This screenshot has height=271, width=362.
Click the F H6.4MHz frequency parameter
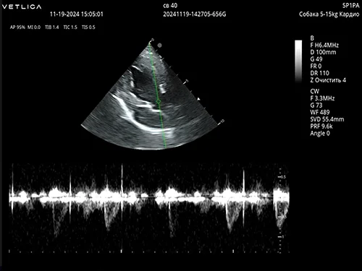[x=324, y=46]
